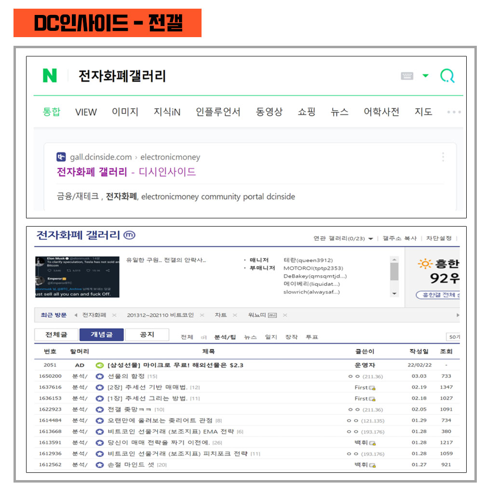Filter posts by 장작 category
486x483 pixels.
[x=291, y=337]
